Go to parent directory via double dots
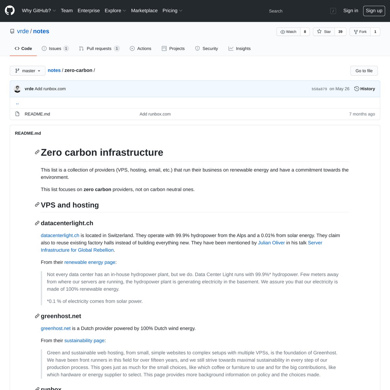Image resolution: width=390 pixels, height=390 pixels. click(x=17, y=103)
